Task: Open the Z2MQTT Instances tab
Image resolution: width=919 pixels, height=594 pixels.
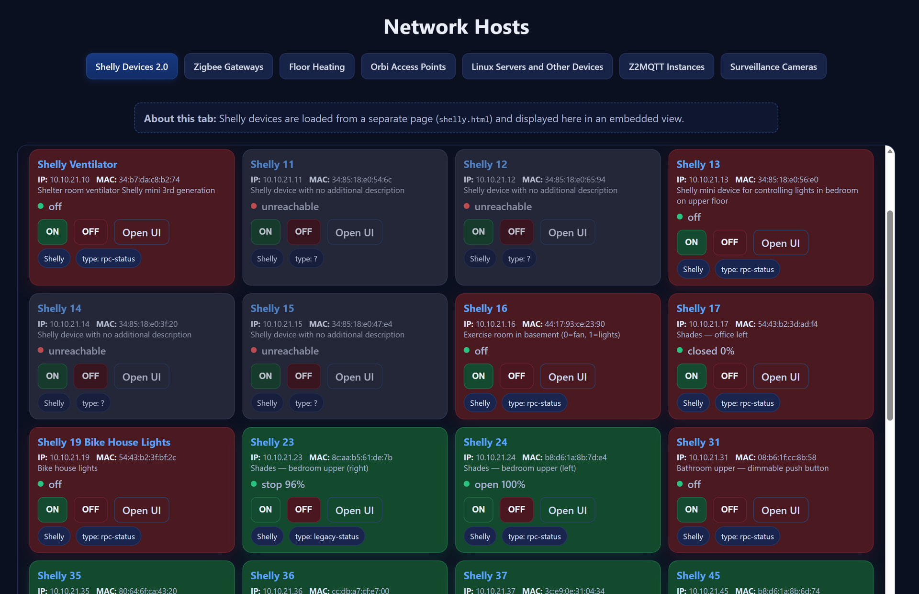Action: 666,67
